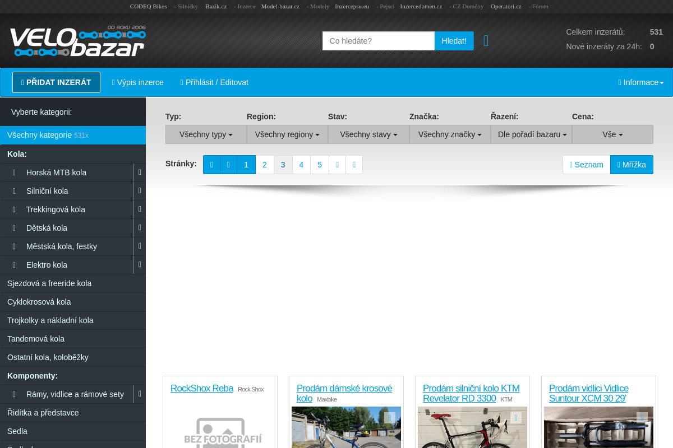The image size is (673, 448).
Task: Click the KTM Revelator bike photo thumbnail
Action: [472, 427]
